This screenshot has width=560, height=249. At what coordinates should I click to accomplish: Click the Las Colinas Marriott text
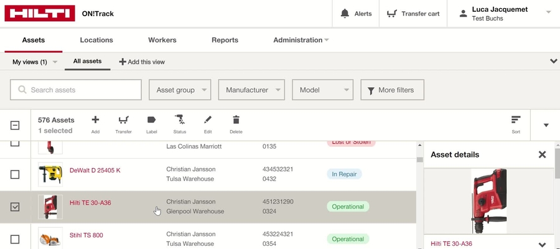pyautogui.click(x=194, y=146)
